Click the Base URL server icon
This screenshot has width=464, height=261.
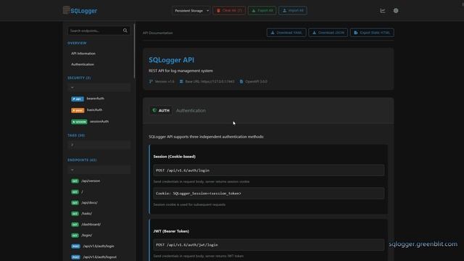[181, 81]
